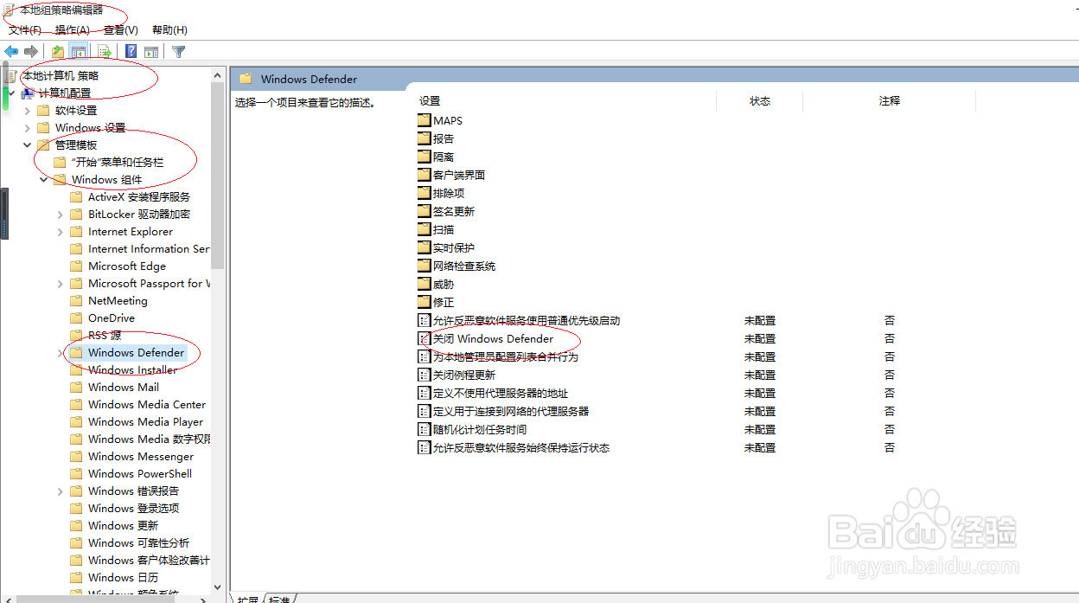
Task: Open help via blue question icon
Action: point(131,52)
